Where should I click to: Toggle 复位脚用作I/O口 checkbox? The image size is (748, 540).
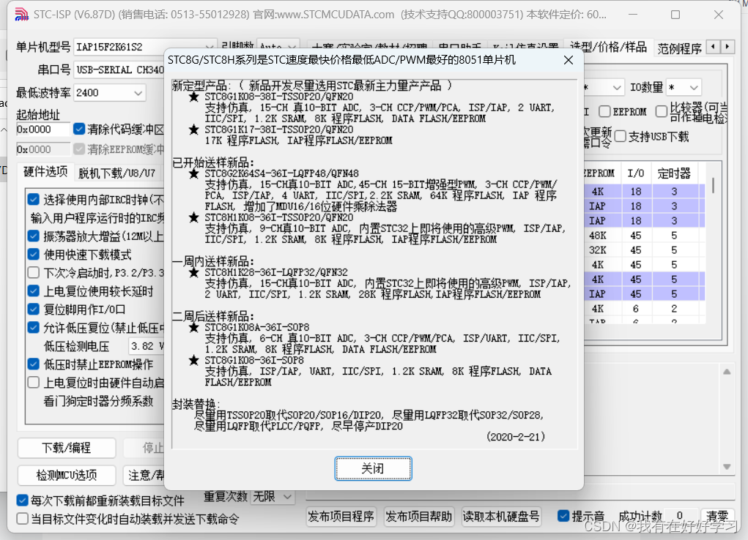(34, 310)
